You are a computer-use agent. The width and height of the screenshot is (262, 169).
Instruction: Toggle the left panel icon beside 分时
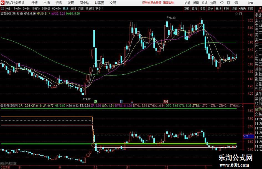pyautogui.click(x=2, y=8)
